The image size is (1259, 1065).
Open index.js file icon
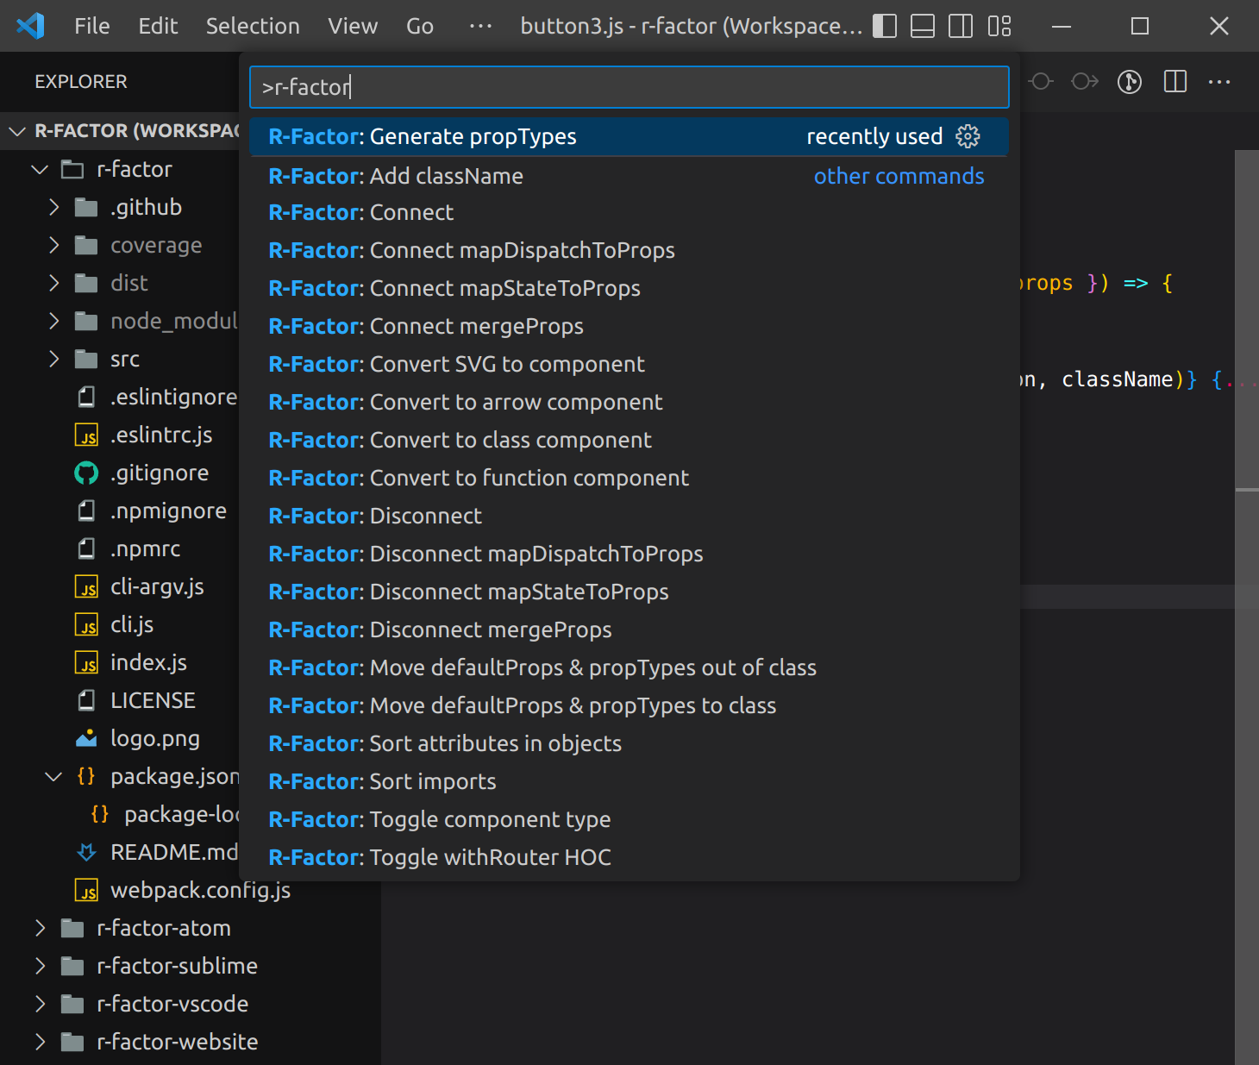click(x=86, y=662)
